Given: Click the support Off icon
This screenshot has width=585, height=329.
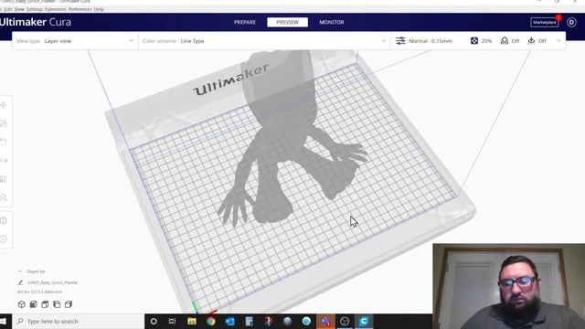Looking at the screenshot, I should (505, 40).
